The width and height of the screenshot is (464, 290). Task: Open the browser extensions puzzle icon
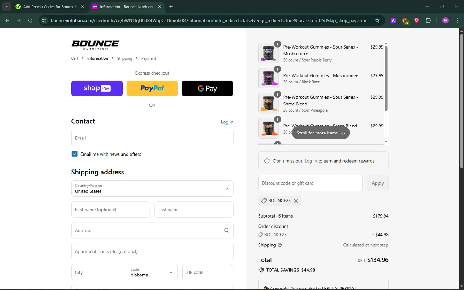(x=428, y=20)
